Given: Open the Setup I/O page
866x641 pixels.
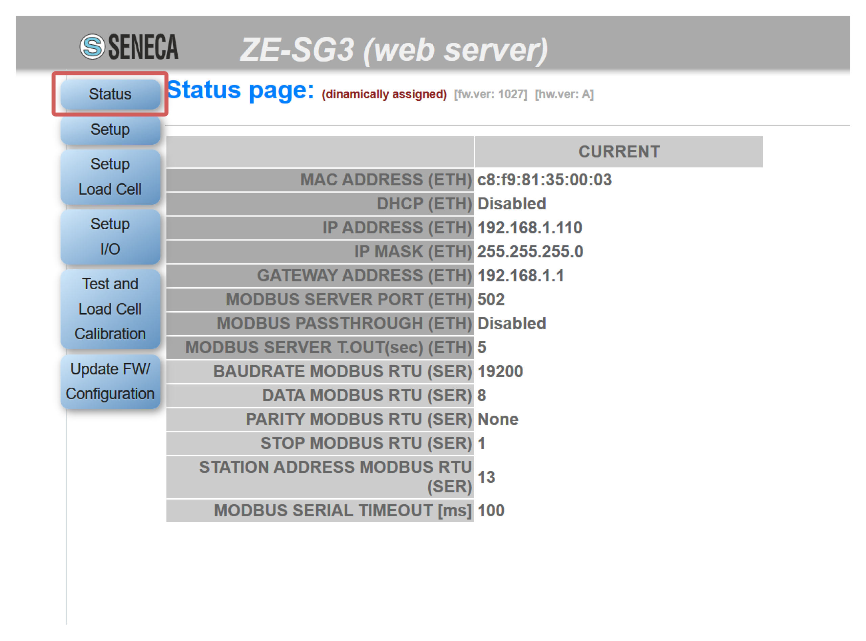Looking at the screenshot, I should coord(110,237).
